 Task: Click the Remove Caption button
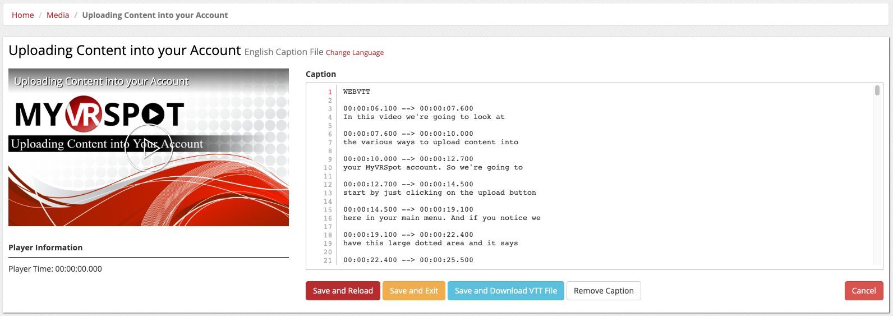click(x=604, y=291)
